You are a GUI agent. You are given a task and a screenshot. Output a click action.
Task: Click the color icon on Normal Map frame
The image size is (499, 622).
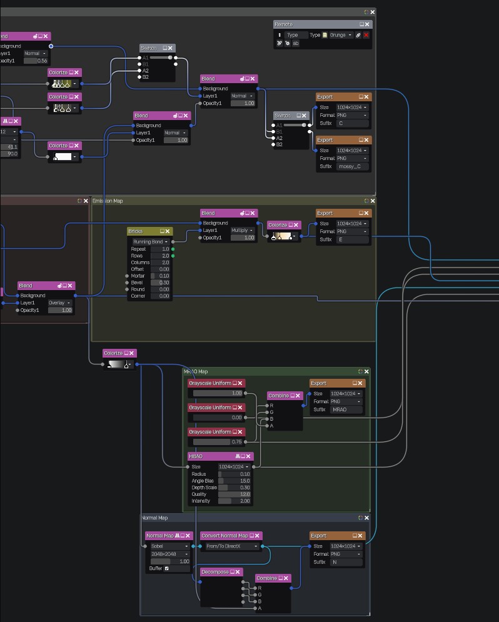point(360,518)
